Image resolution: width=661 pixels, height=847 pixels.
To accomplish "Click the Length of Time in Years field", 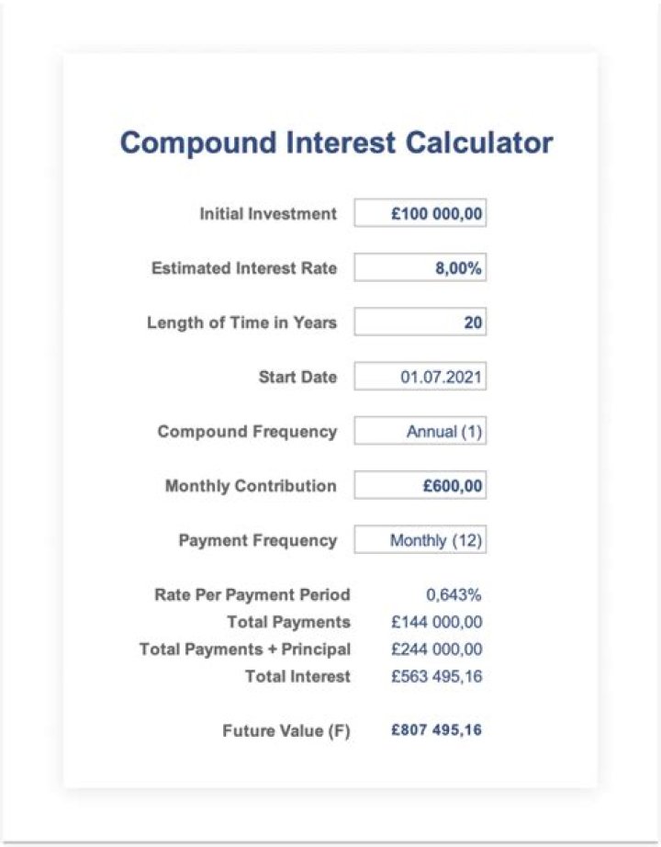I will click(x=420, y=322).
